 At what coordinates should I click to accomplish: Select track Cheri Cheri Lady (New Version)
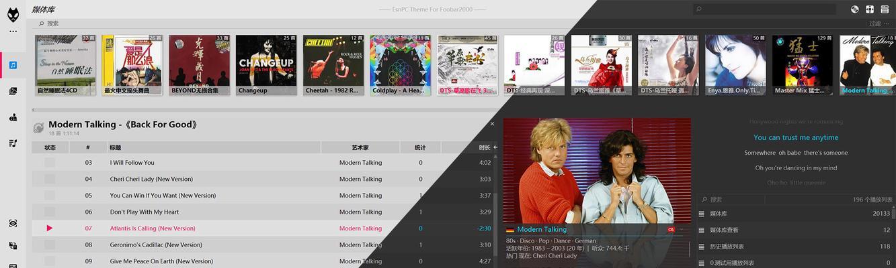(151, 179)
